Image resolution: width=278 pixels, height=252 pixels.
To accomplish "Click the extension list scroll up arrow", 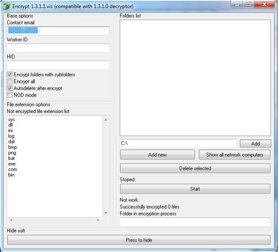I will [x=105, y=120].
